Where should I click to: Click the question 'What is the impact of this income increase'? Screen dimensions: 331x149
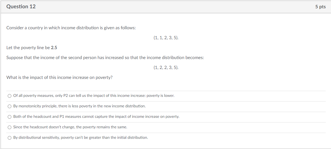coord(60,78)
